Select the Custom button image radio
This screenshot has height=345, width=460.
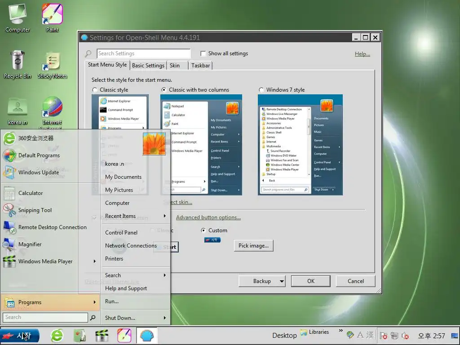point(203,230)
